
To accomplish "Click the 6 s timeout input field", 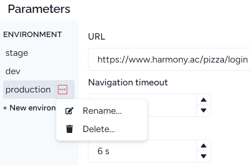I will click(142, 151).
